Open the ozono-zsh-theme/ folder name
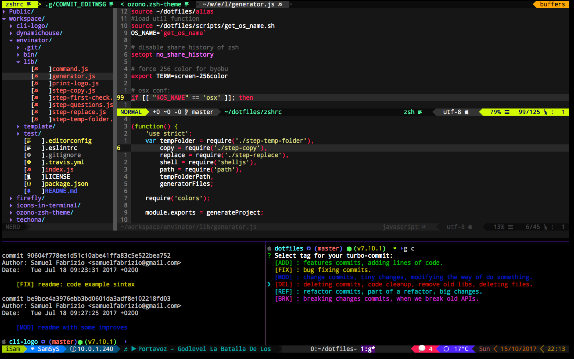Screen dimensions: 574x359 pyautogui.click(x=45, y=213)
